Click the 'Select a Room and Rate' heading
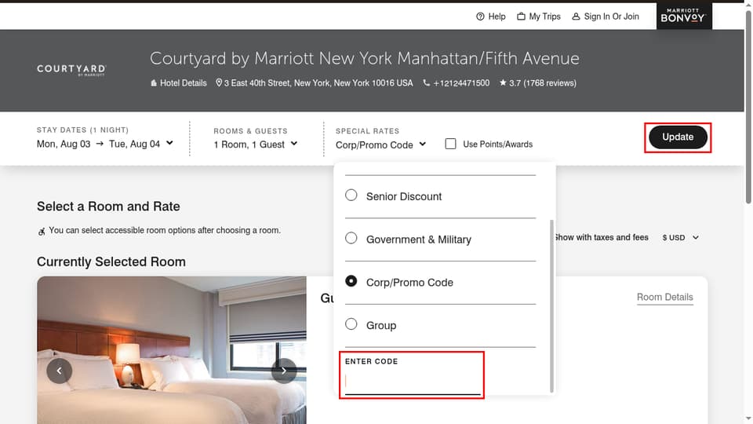753x424 pixels. [108, 207]
